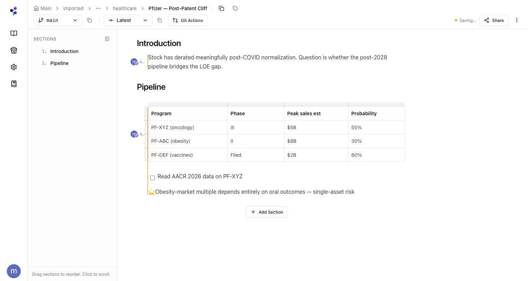
Task: Collapse the Sections panel icon
Action: tap(107, 39)
